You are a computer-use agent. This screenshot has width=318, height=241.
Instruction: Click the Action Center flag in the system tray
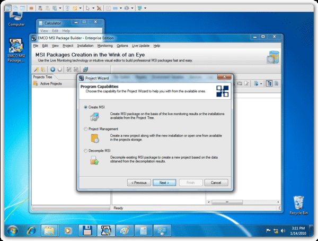point(268,230)
